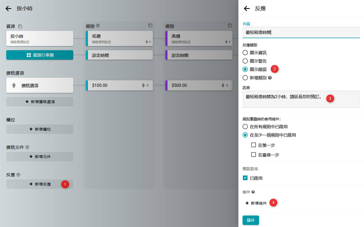This screenshot has width=364, height=227.
Task: Click the back arrow in 反應 panel
Action: click(x=247, y=8)
